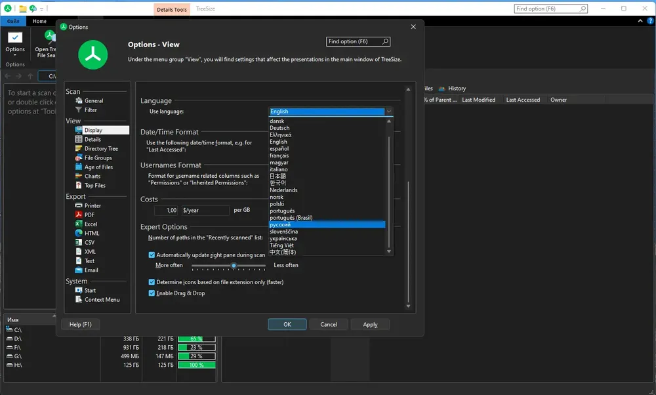
Task: Open Email export options icon
Action: coord(79,270)
